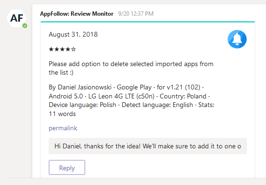Click the sender name 'AppFollow: Review Monitor'

coord(77,14)
